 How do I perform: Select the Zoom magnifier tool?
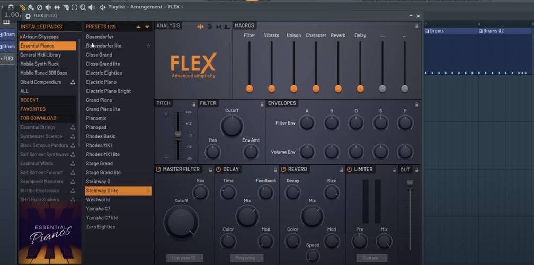[83, 7]
